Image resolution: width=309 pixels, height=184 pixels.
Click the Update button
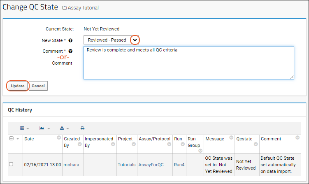[18, 86]
